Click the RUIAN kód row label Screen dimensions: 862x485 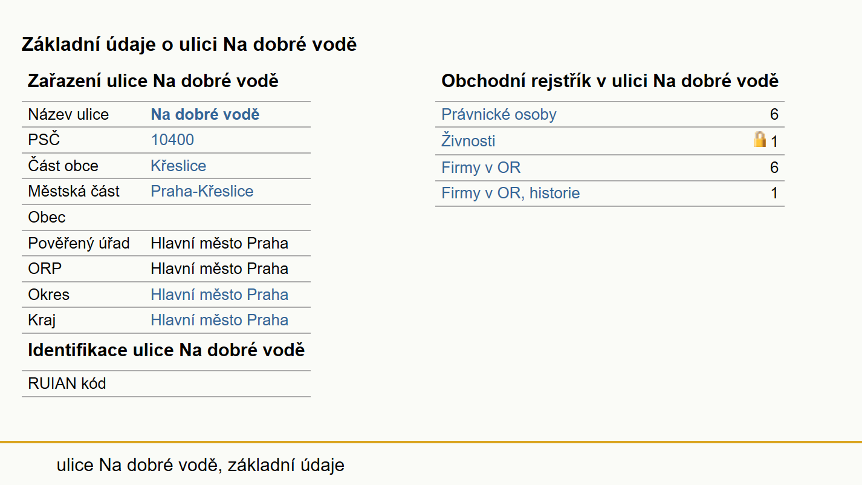point(67,383)
